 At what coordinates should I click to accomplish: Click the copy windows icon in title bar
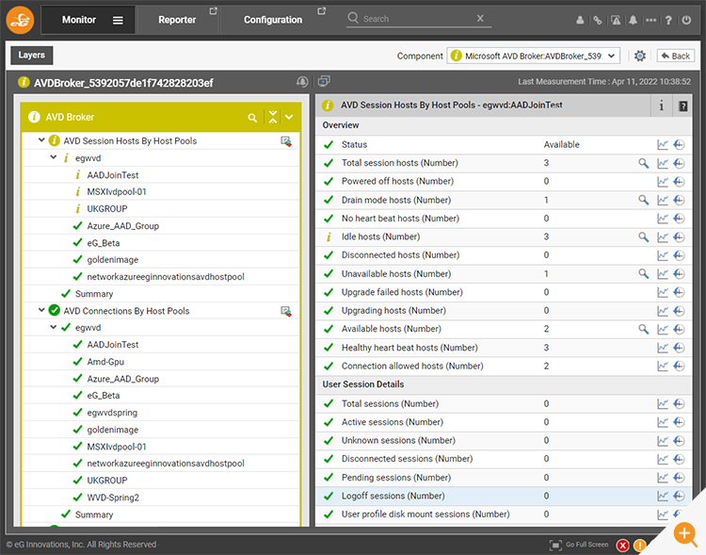pos(324,81)
